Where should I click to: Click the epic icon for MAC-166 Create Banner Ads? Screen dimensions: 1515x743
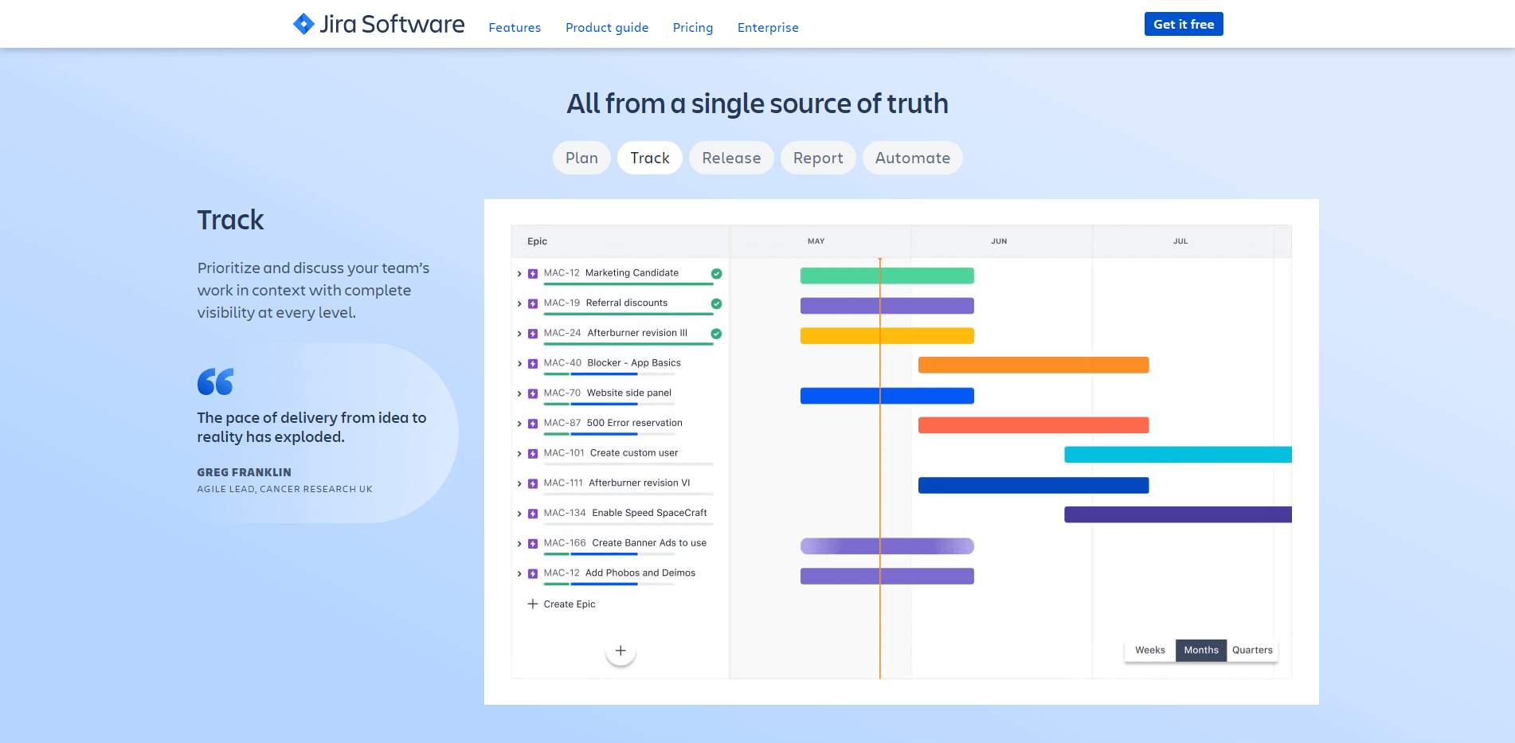pos(533,544)
